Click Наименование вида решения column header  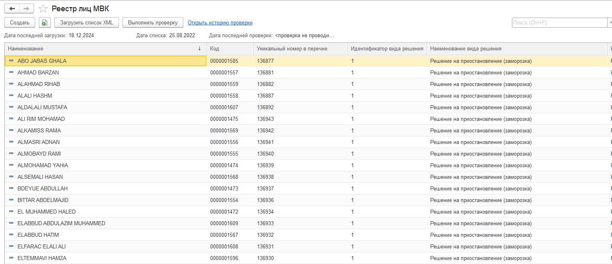click(x=517, y=49)
